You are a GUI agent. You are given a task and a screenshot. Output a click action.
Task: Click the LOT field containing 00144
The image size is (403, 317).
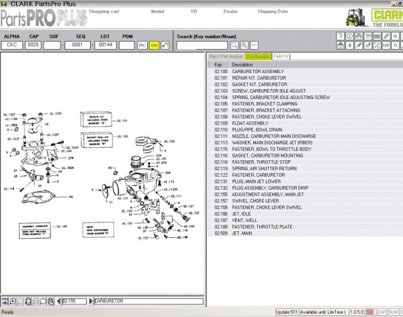105,45
